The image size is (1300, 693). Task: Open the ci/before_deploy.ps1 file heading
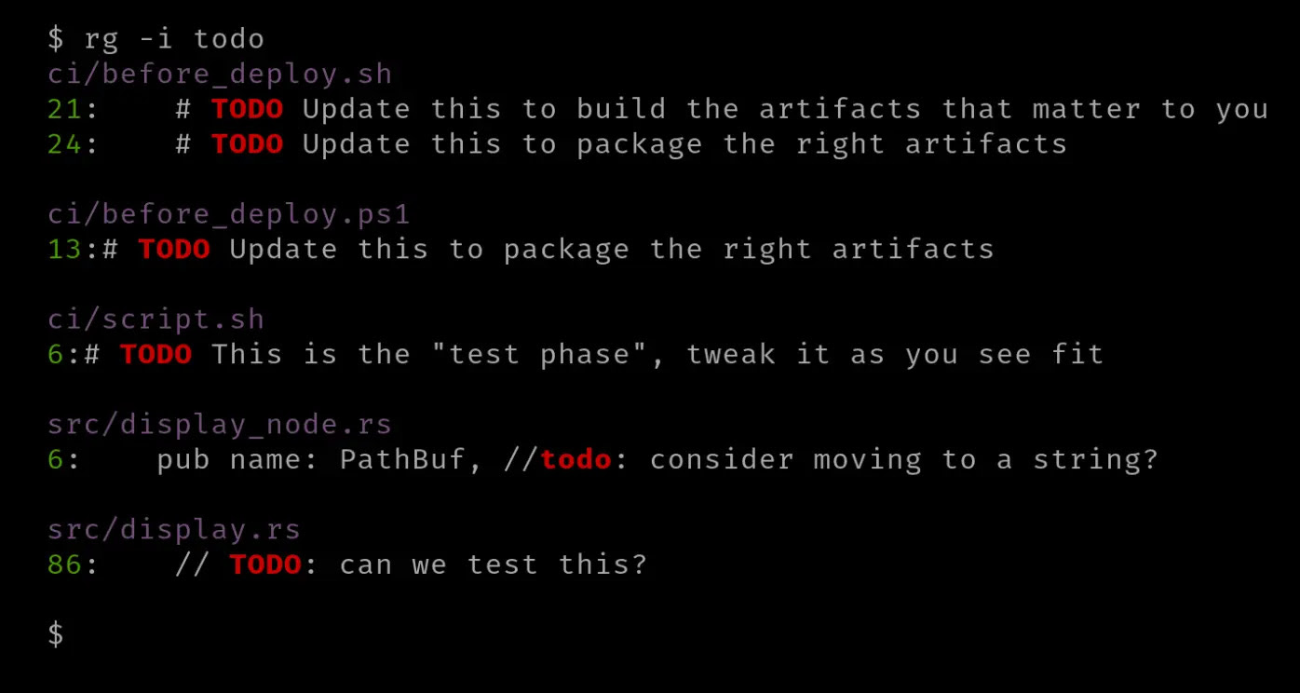[x=229, y=214]
